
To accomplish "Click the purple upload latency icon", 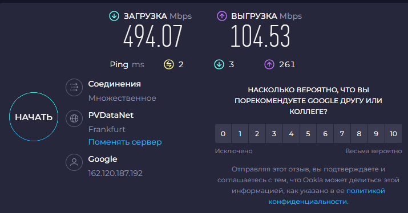I will pyautogui.click(x=269, y=64).
